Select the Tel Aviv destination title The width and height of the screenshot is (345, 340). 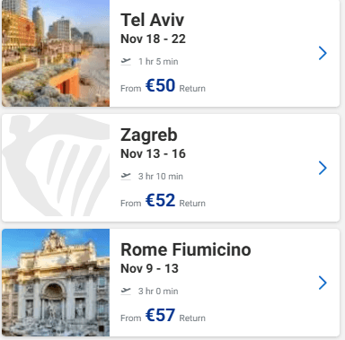click(152, 21)
